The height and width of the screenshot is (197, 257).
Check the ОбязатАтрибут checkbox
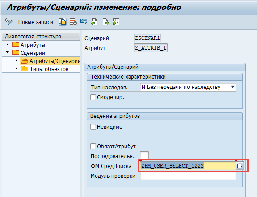[x=93, y=146]
